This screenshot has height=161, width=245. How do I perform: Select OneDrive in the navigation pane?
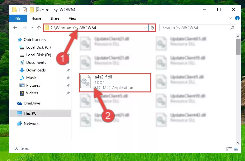click(x=32, y=103)
